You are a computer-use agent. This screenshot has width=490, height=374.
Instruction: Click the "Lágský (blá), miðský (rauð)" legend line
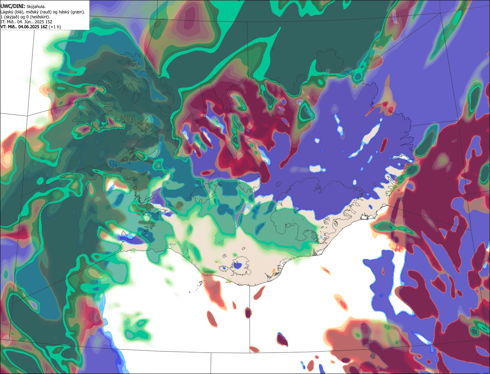[x=43, y=12]
